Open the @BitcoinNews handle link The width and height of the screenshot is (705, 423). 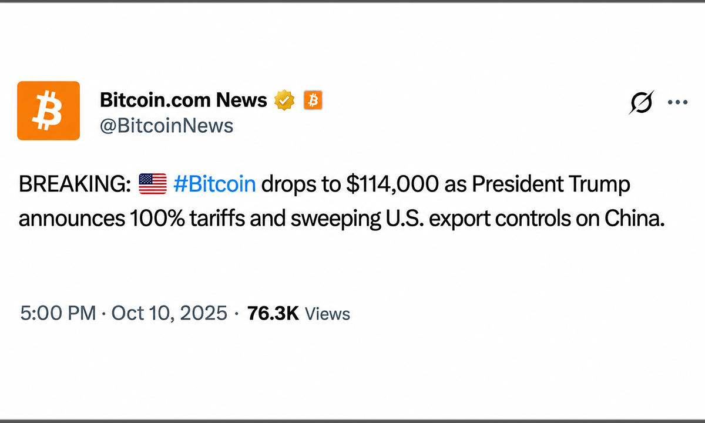click(x=167, y=126)
